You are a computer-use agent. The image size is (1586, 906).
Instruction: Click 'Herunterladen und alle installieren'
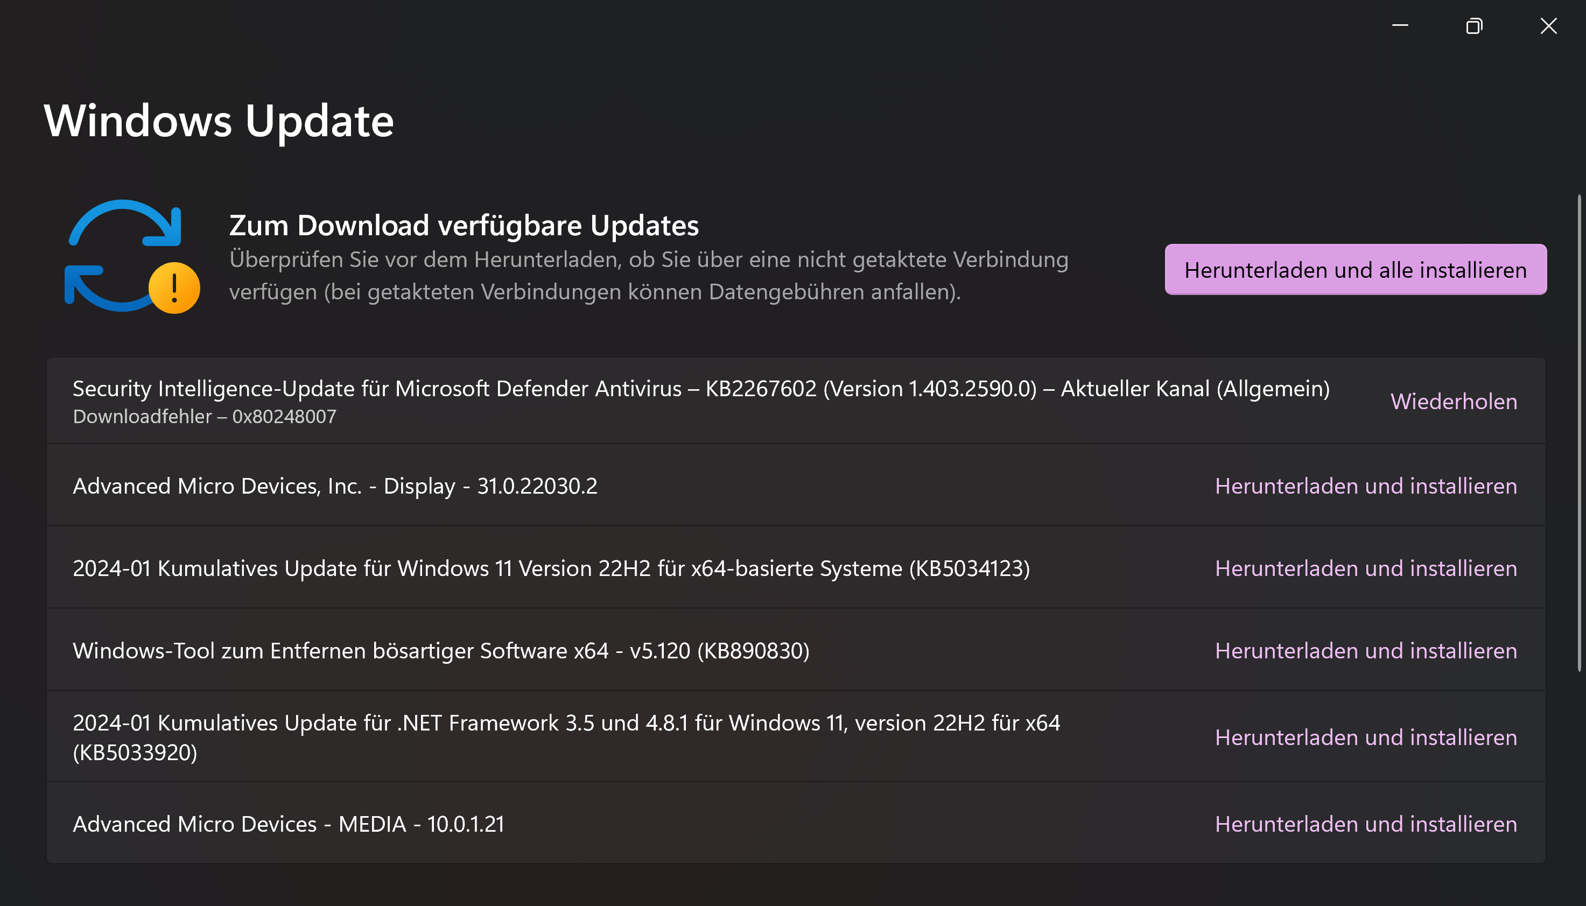pyautogui.click(x=1355, y=270)
